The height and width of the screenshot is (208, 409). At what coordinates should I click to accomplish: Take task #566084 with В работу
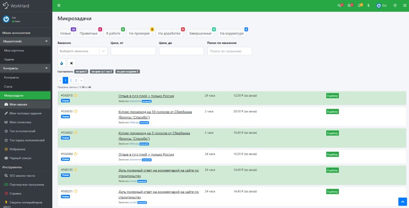[332, 154]
